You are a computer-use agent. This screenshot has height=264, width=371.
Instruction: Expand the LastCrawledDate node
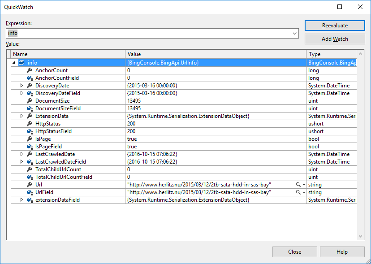pos(22,154)
